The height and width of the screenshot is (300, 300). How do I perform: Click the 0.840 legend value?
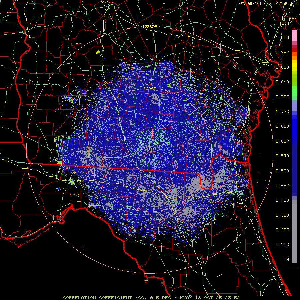(x=282, y=82)
